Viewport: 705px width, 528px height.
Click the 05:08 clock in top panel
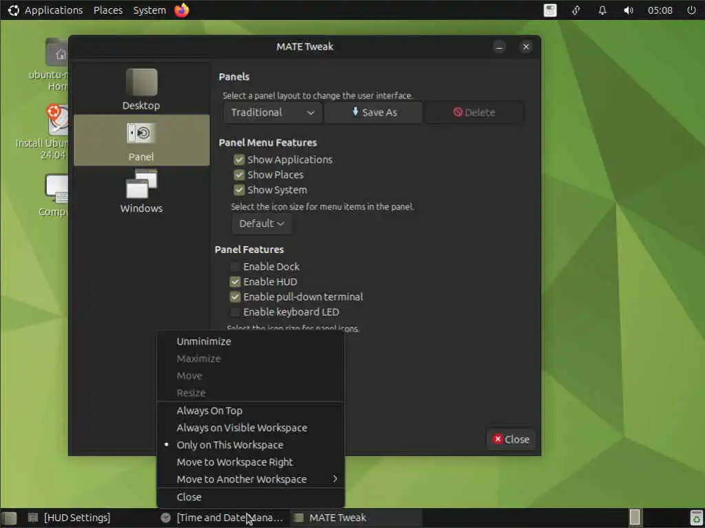[x=660, y=10]
